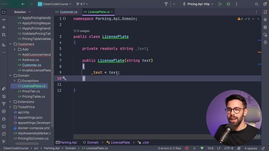This screenshot has width=269, height=151.
Task: Change the 4 spaces indent setting
Action: point(251,148)
